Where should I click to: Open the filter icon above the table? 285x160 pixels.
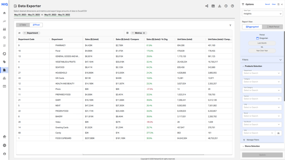tap(230, 25)
